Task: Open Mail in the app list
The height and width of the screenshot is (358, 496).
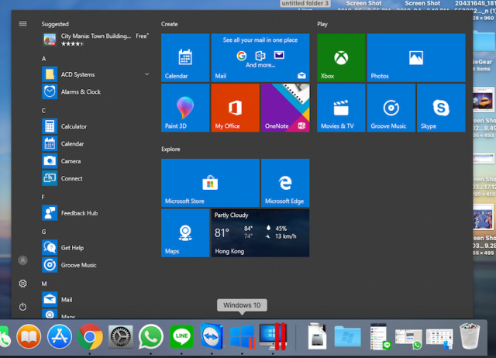Action: coord(96,300)
